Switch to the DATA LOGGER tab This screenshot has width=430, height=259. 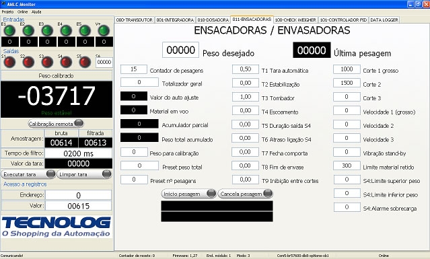[384, 20]
